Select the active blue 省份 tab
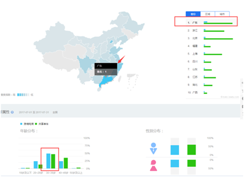Viewport: 244px width, 177px height. pyautogui.click(x=193, y=14)
